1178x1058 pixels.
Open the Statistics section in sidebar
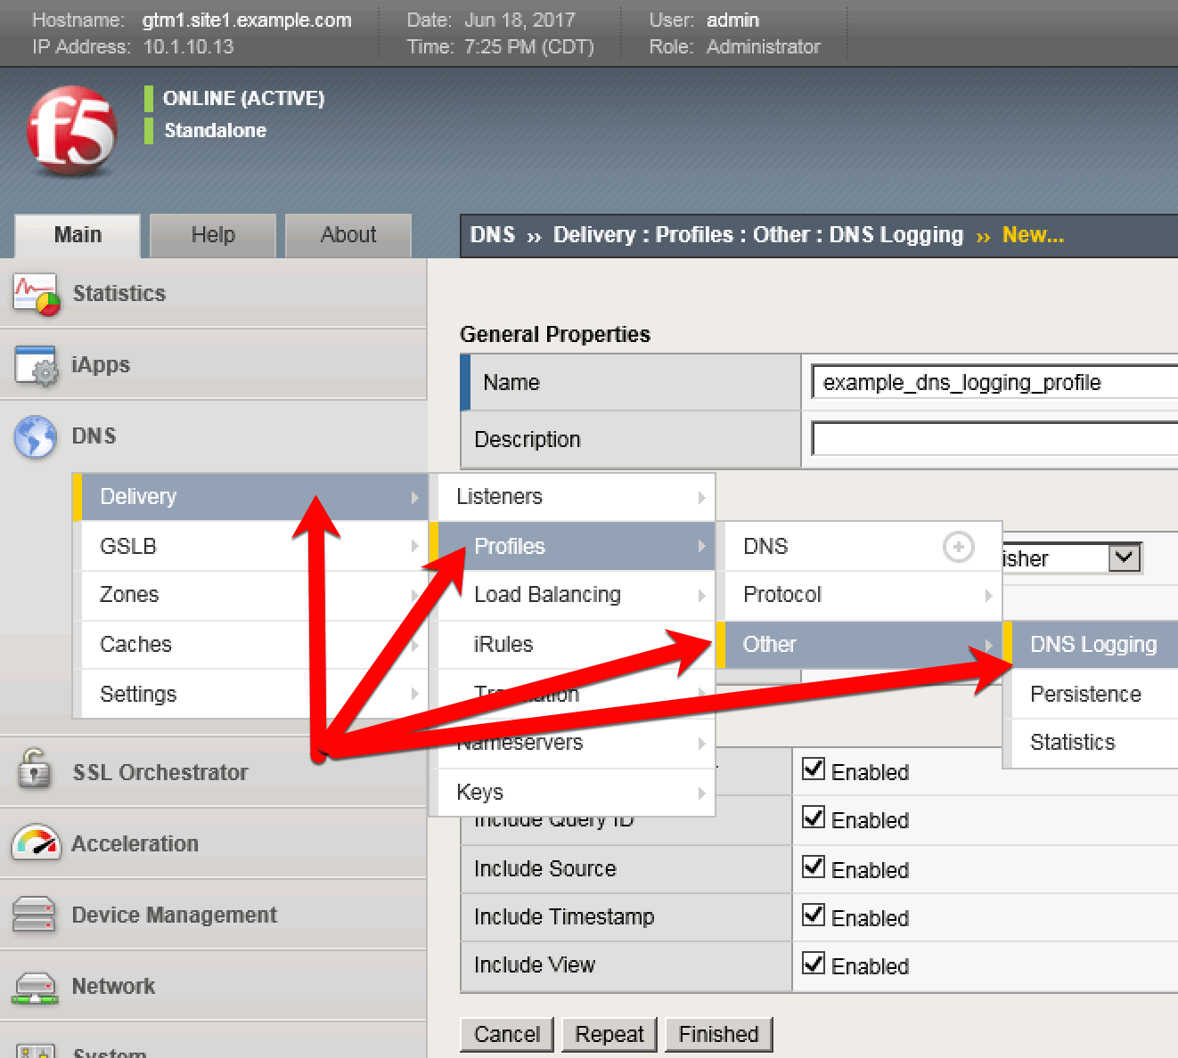tap(213, 293)
